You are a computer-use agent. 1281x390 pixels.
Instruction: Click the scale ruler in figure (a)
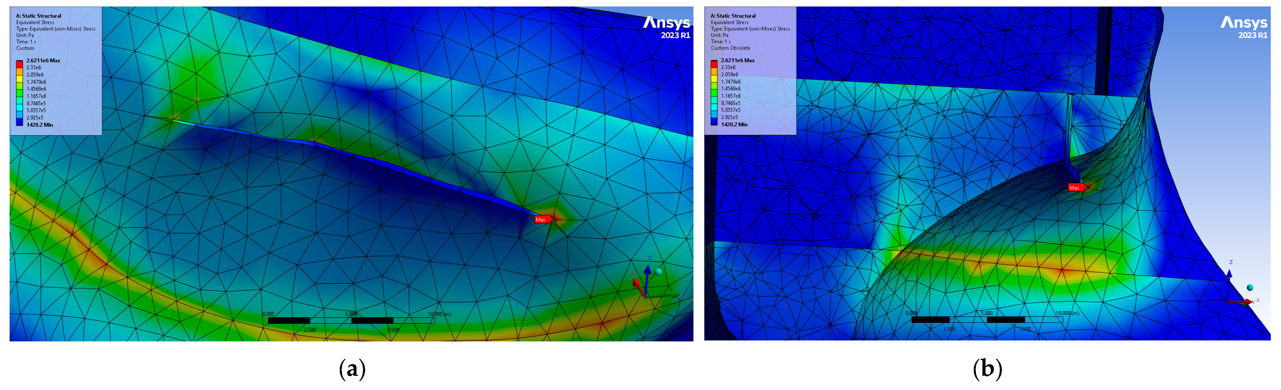pyautogui.click(x=351, y=320)
